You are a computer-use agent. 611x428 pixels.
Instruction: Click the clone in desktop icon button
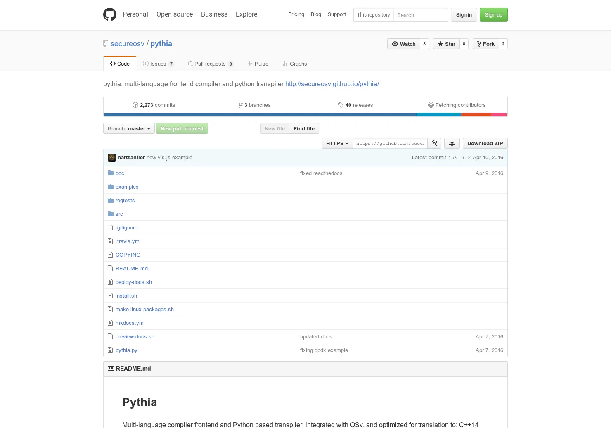tap(452, 143)
